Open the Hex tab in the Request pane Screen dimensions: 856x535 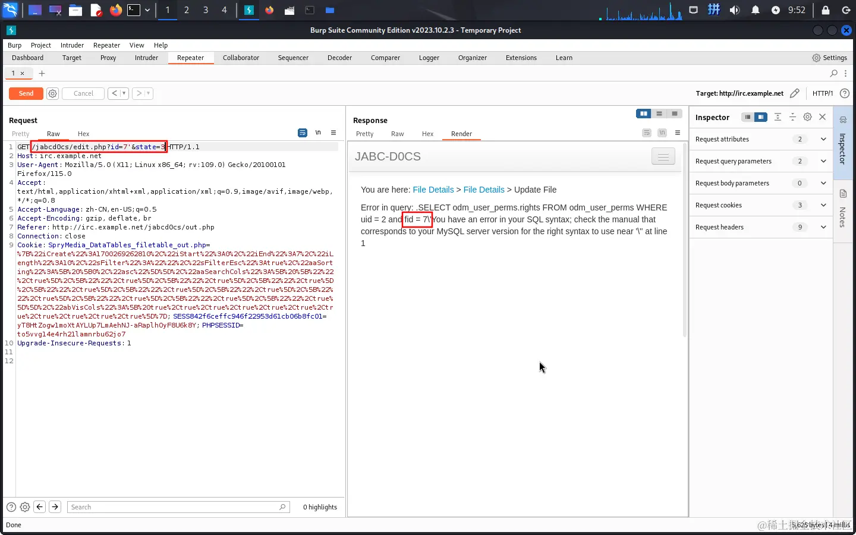[x=83, y=134]
